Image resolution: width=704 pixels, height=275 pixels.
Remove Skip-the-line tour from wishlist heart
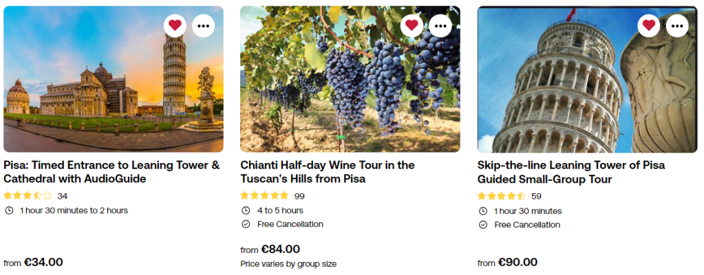[x=648, y=25]
